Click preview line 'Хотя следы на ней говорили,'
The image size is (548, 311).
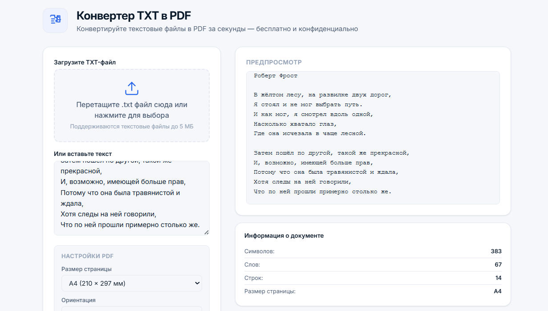click(302, 182)
